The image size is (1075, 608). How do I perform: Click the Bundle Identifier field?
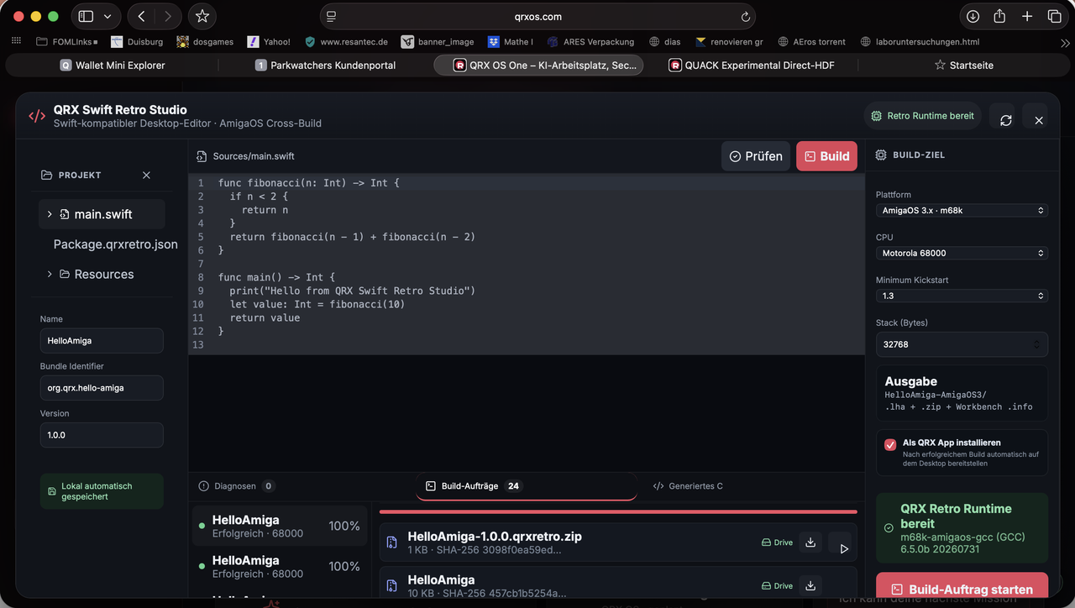102,388
